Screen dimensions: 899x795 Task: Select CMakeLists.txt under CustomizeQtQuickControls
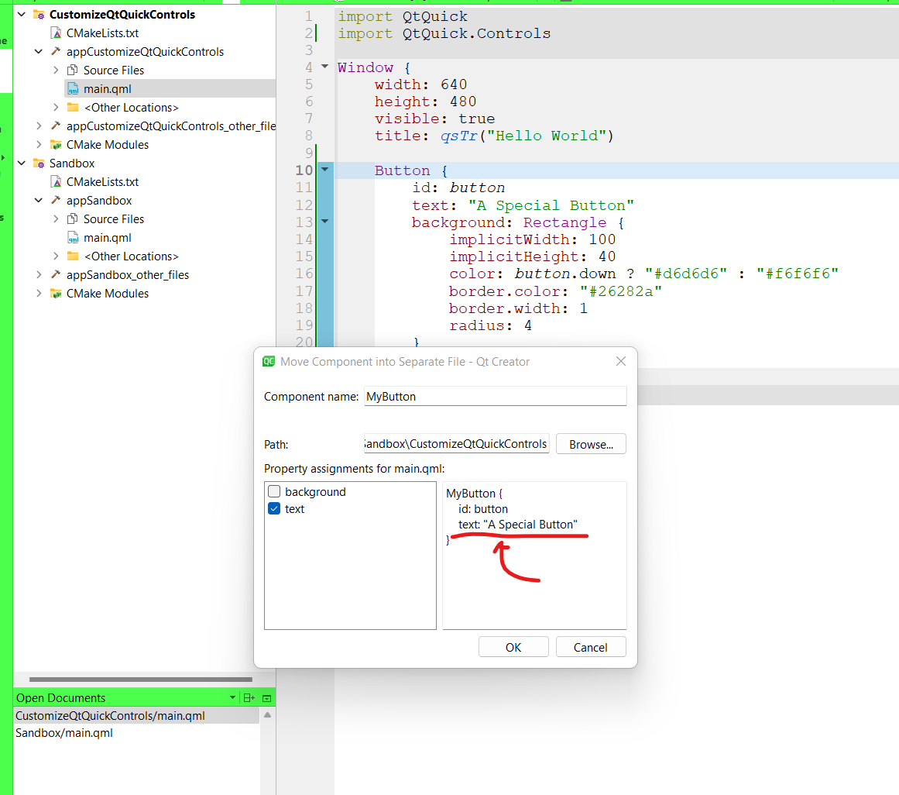103,33
